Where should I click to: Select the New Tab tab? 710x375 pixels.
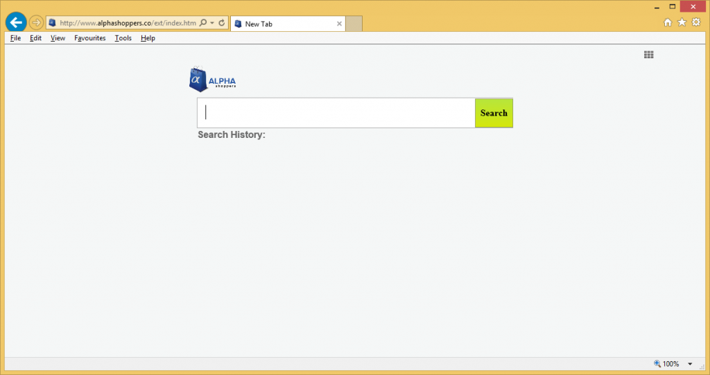coord(288,24)
